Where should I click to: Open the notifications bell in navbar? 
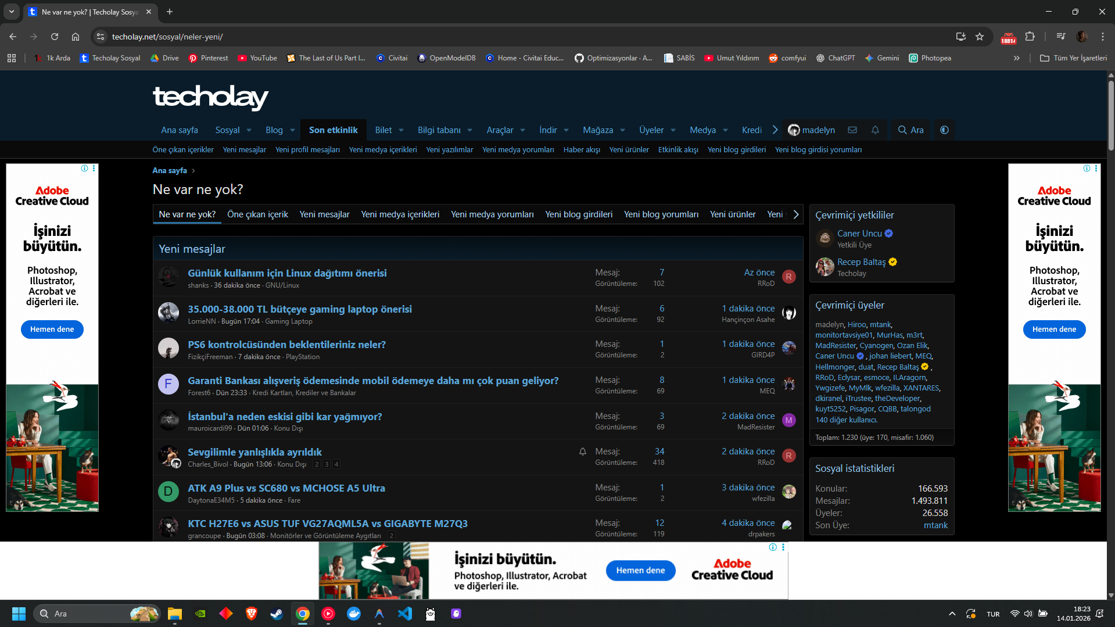click(875, 130)
